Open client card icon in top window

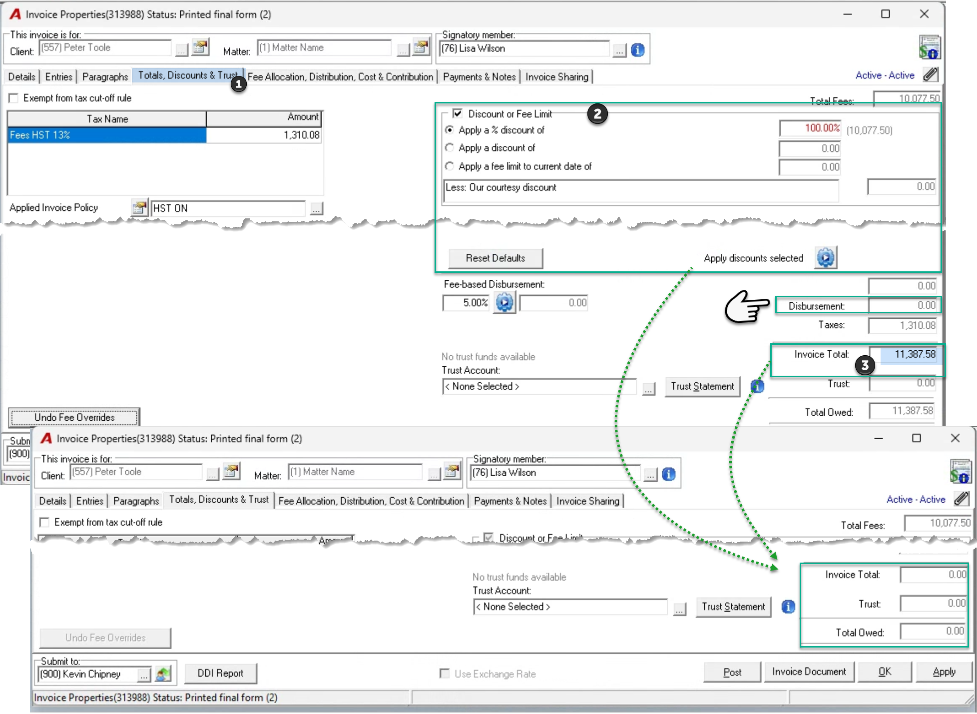(x=200, y=48)
